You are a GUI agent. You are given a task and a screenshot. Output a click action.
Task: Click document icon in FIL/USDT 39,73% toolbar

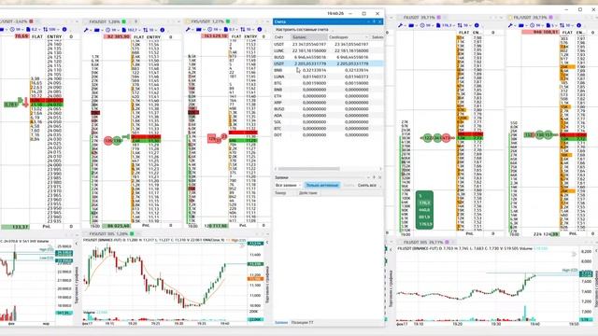coord(548,25)
